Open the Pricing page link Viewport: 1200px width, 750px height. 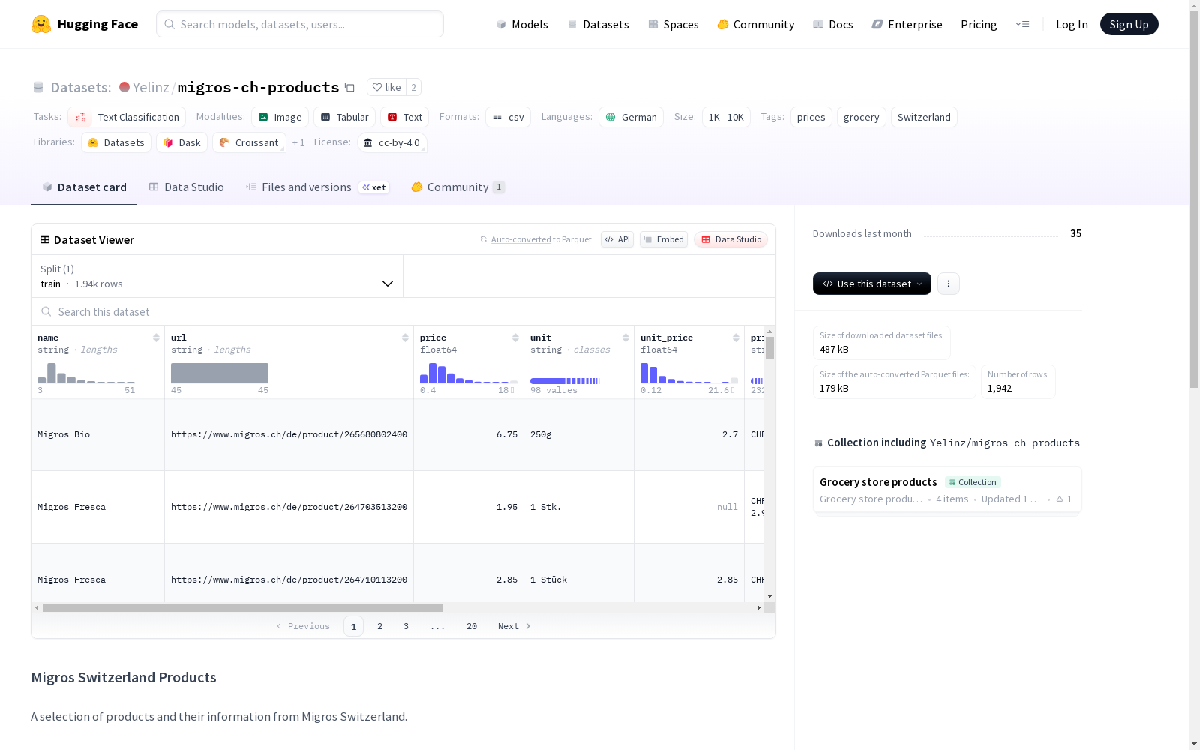click(979, 24)
